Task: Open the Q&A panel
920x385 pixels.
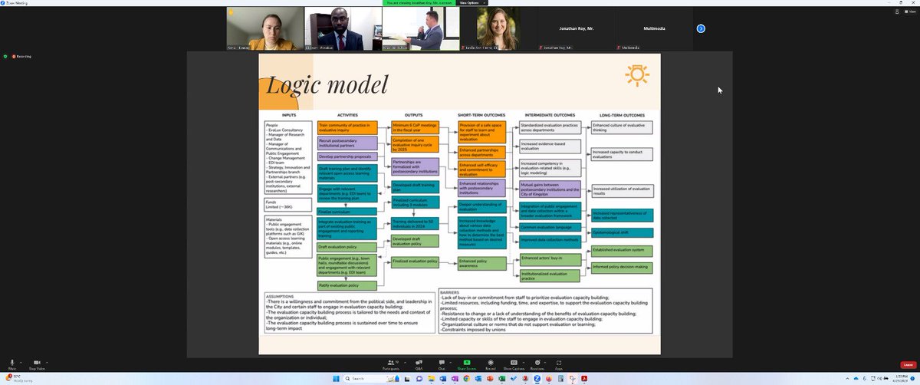Action: point(419,364)
